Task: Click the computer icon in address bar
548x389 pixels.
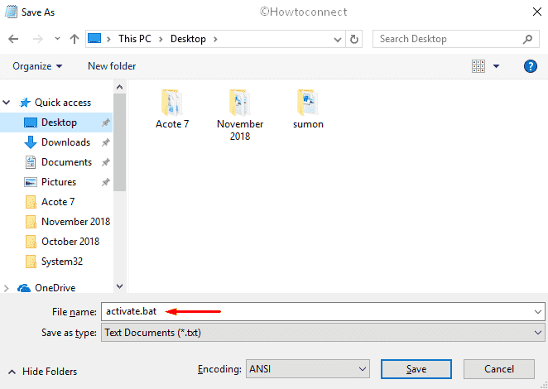Action: (94, 38)
